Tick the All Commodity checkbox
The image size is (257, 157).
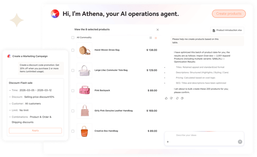pos(73,37)
